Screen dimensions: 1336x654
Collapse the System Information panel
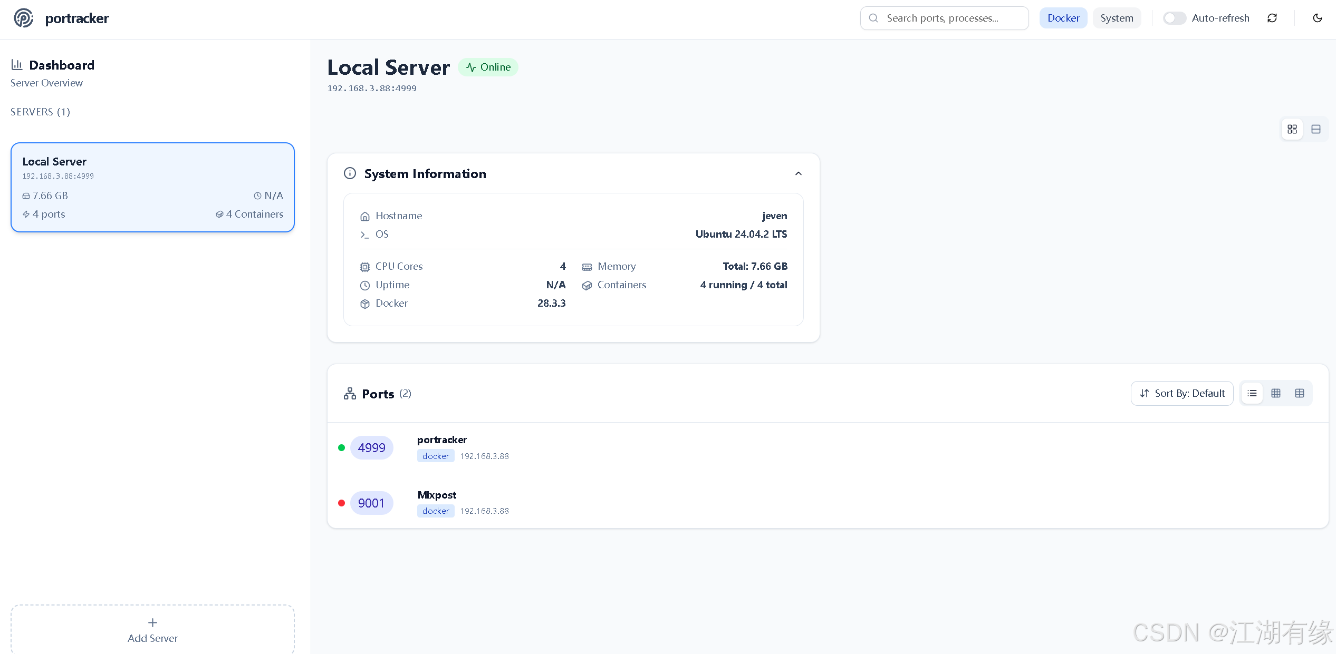[x=798, y=173]
